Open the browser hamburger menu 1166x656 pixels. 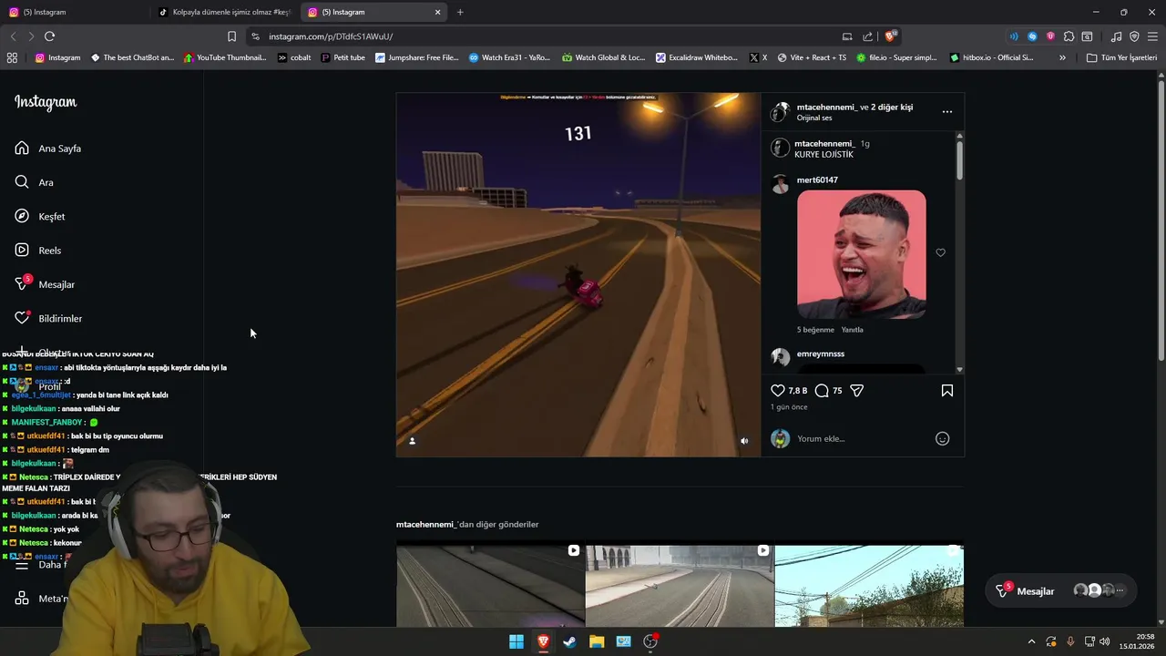1152,36
